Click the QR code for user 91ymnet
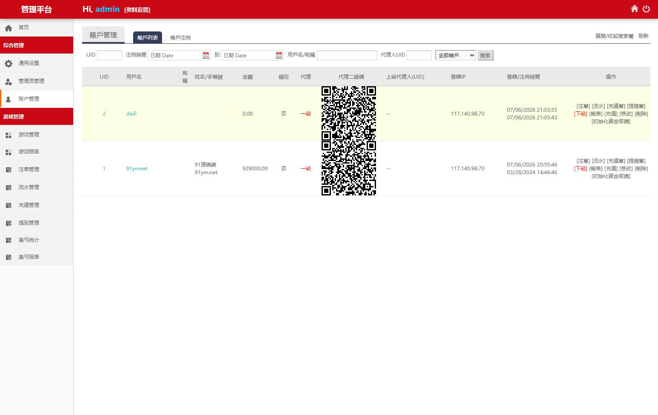658x415 pixels. pyautogui.click(x=349, y=168)
